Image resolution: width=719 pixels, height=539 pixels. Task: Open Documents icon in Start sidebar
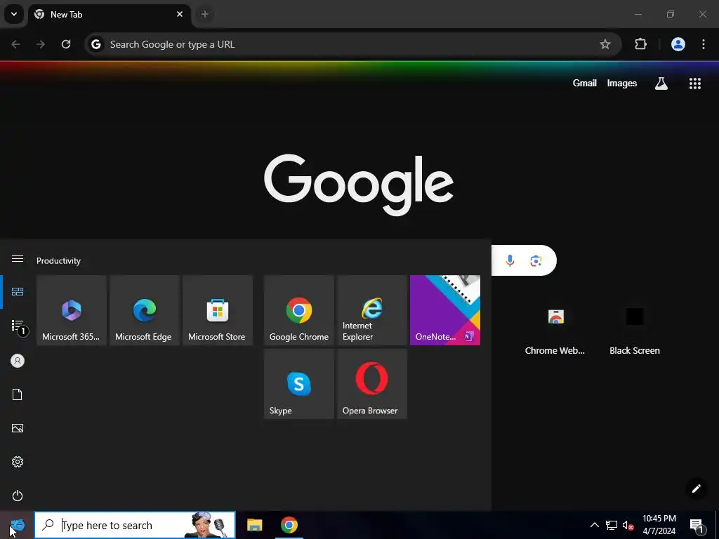[18, 394]
